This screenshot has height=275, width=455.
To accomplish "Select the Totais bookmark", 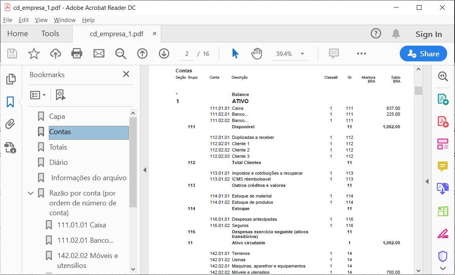I will pyautogui.click(x=58, y=147).
